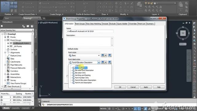Viewport: 197px width, 111px height.
Task: Select Description Only label style
Action: click(x=81, y=68)
